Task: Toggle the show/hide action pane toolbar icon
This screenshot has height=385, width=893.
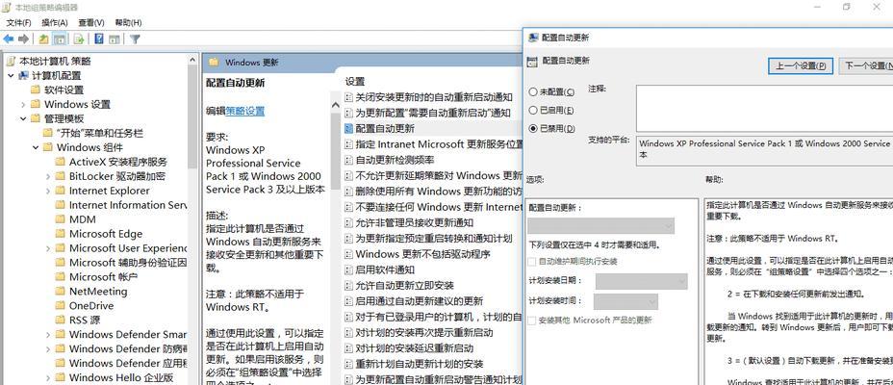Action: click(115, 39)
